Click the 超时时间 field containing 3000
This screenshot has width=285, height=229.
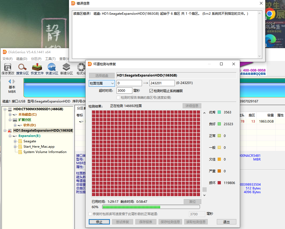pos(125,91)
